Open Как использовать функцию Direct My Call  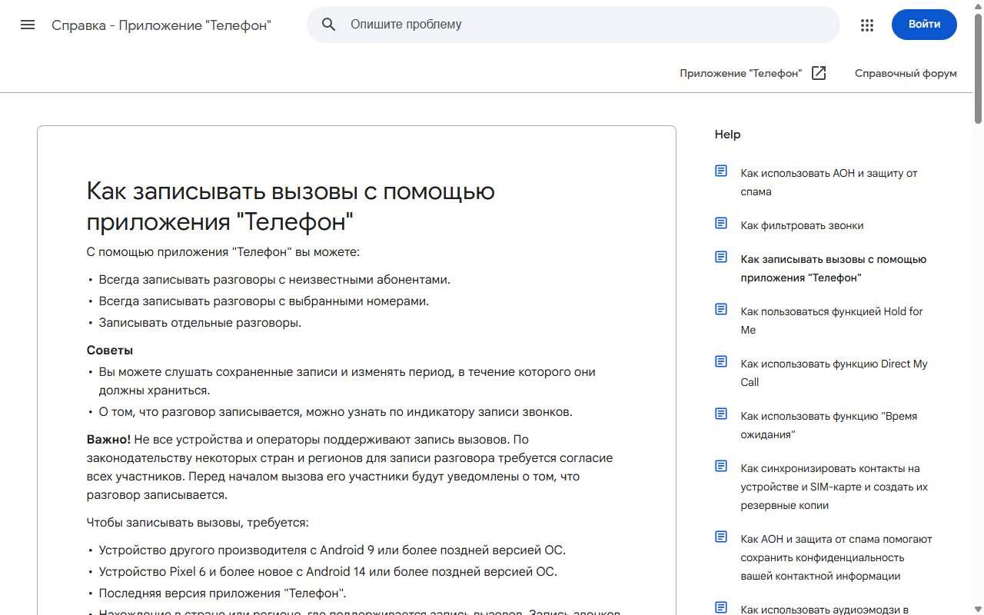click(834, 373)
